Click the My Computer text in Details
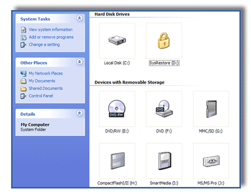This screenshot has width=251, height=195. pyautogui.click(x=35, y=125)
